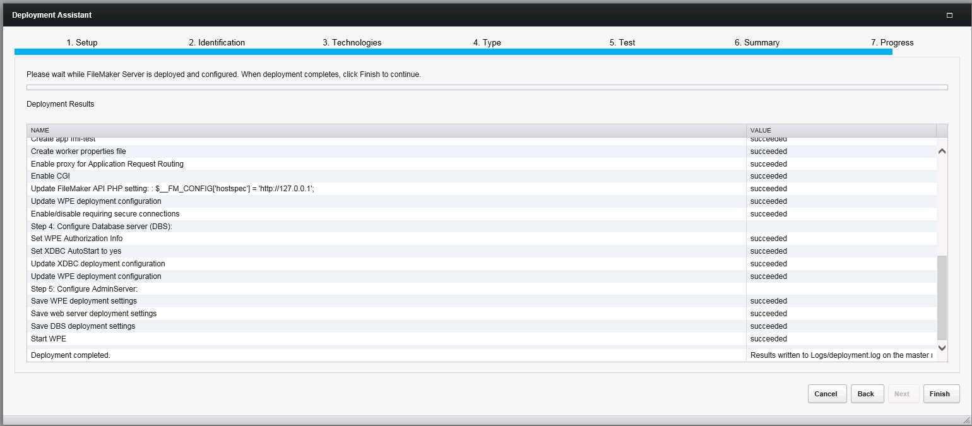Screen dimensions: 972x426
Task: Select 'Save DBS deployment settings' row
Action: point(482,326)
